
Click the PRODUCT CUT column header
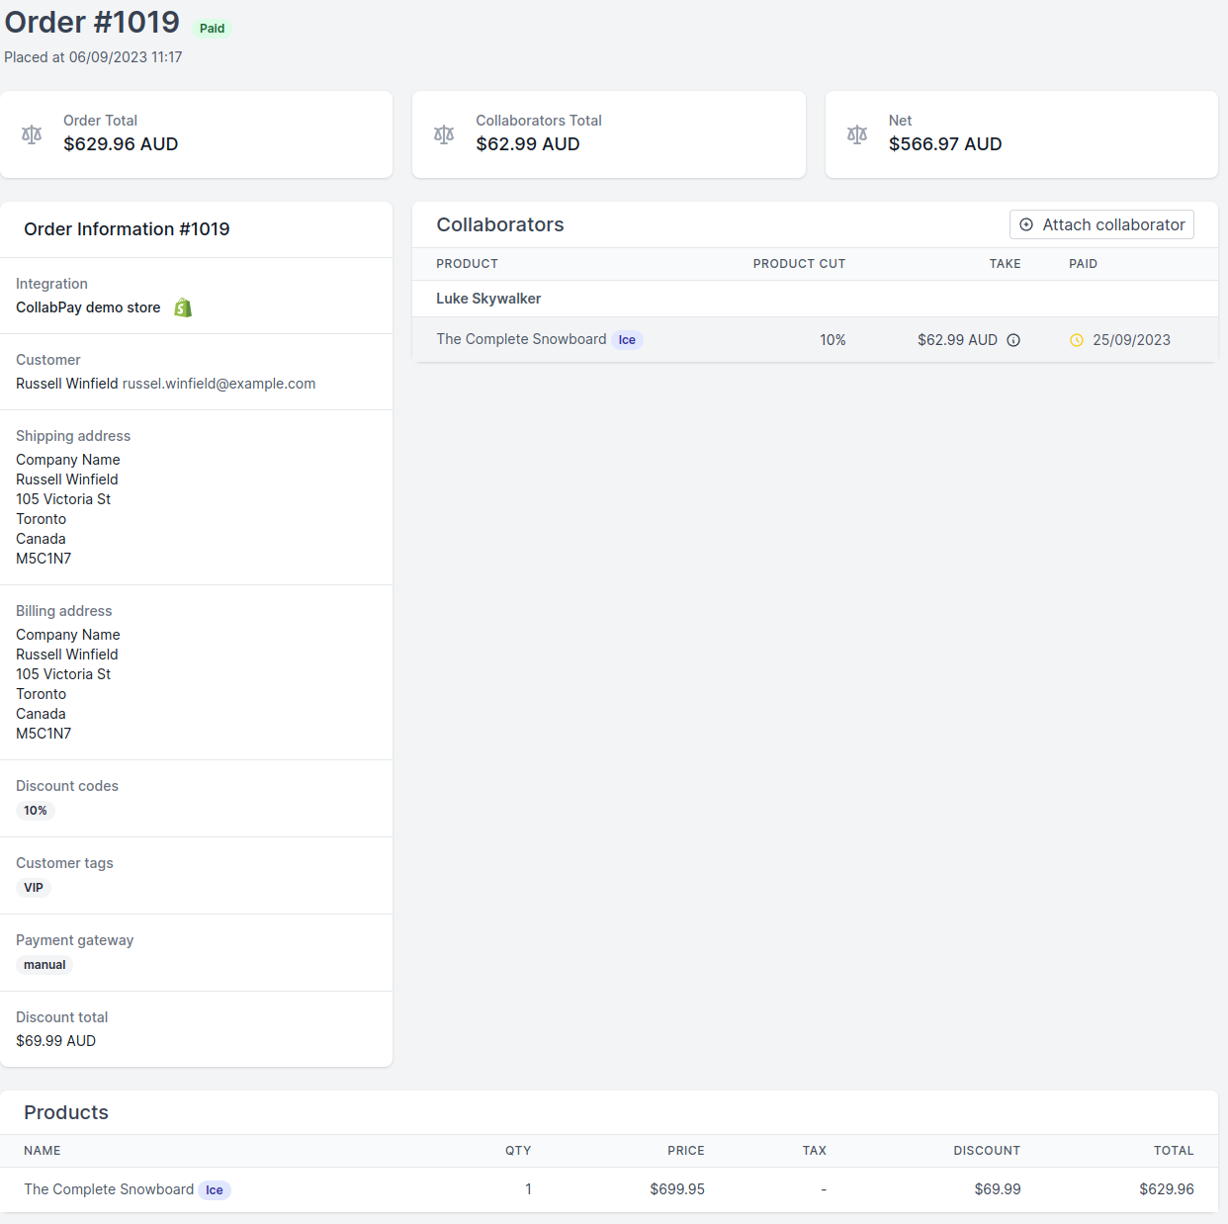pos(799,264)
